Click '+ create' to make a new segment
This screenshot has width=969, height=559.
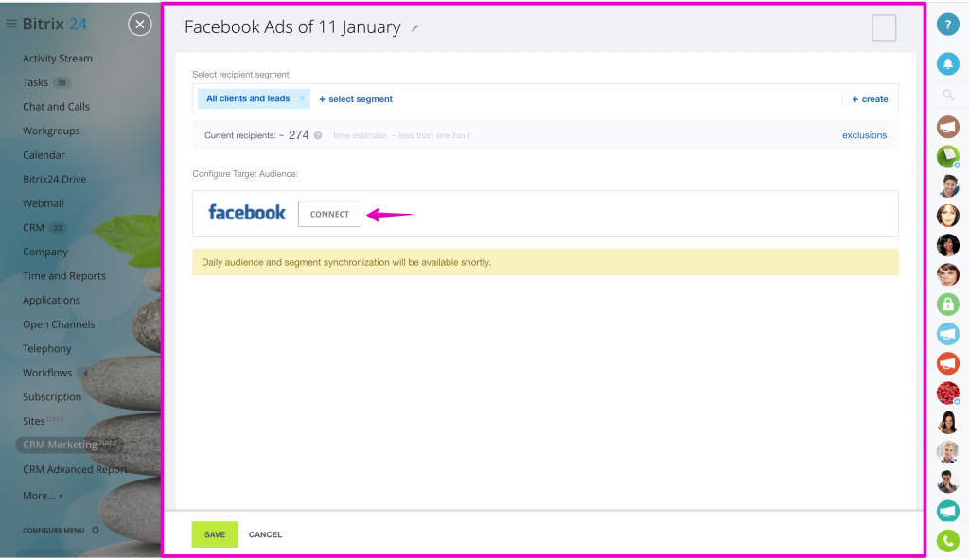pyautogui.click(x=870, y=98)
